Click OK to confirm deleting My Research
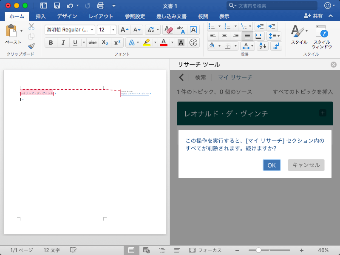The image size is (340, 255). [x=272, y=165]
